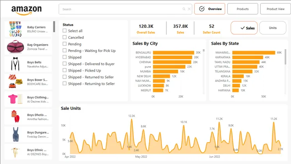Screen dimensions: 291x164
Task: Click the KARNATAKA state bar
Action: point(247,57)
